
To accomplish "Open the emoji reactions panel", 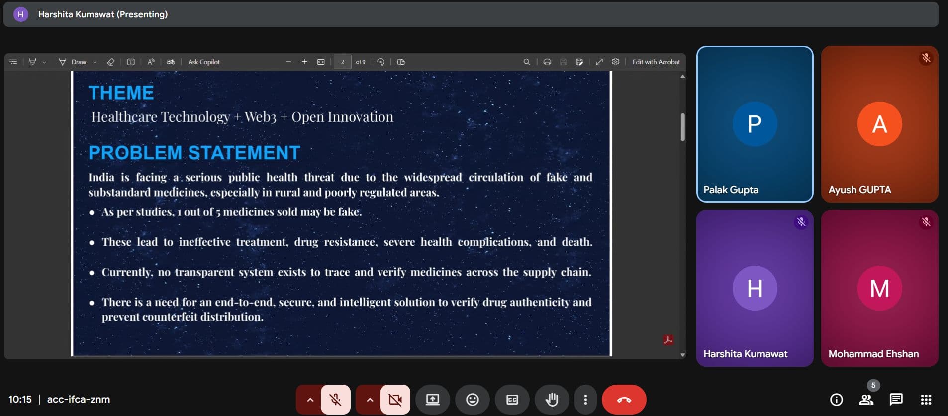I will coord(472,400).
